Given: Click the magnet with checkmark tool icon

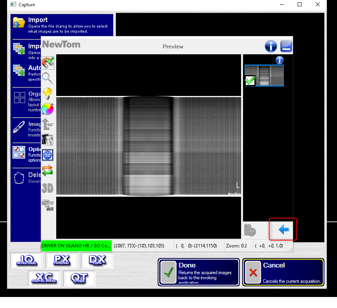Looking at the screenshot, I should pos(48,63).
